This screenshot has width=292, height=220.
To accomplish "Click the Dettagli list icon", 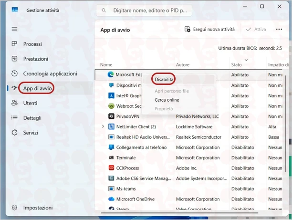I will (x=14, y=118).
